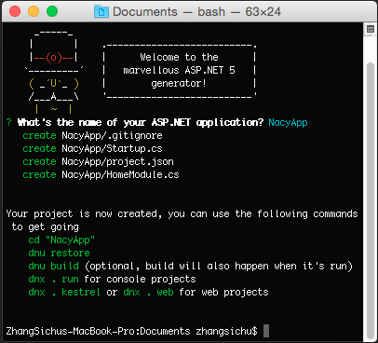Viewport: 378px width, 343px height.
Task: Click the Documents folder proxy icon in title bar
Action: [x=101, y=12]
